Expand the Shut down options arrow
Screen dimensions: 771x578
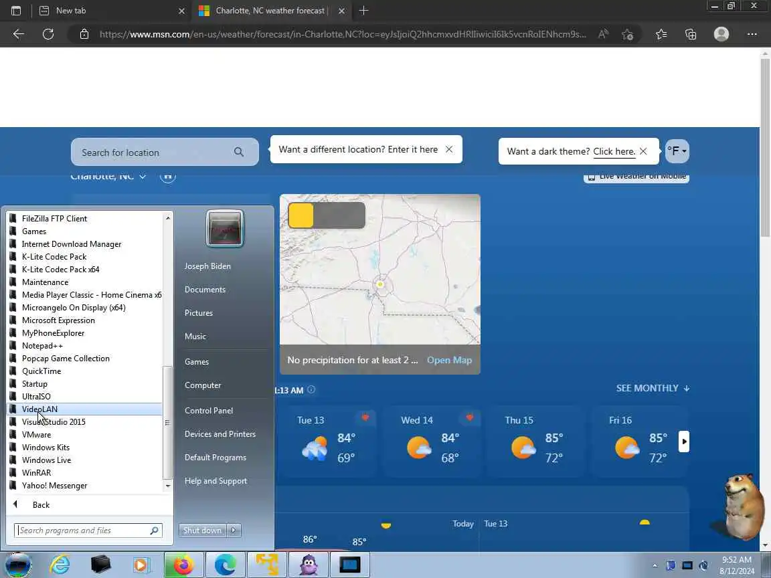[234, 531]
